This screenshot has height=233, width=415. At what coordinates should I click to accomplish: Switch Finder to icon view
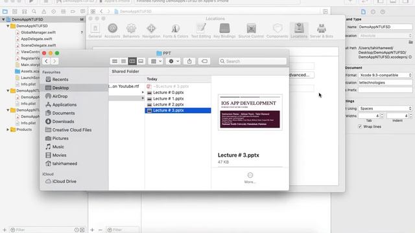point(115,61)
